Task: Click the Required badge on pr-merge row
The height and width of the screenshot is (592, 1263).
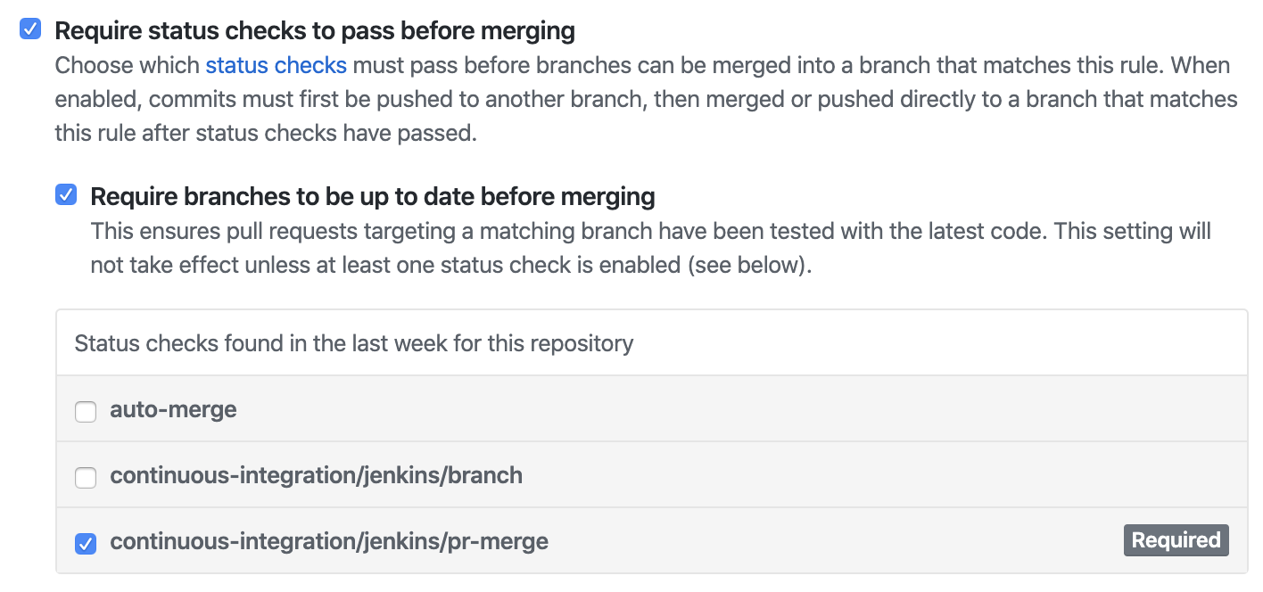Action: 1176,540
